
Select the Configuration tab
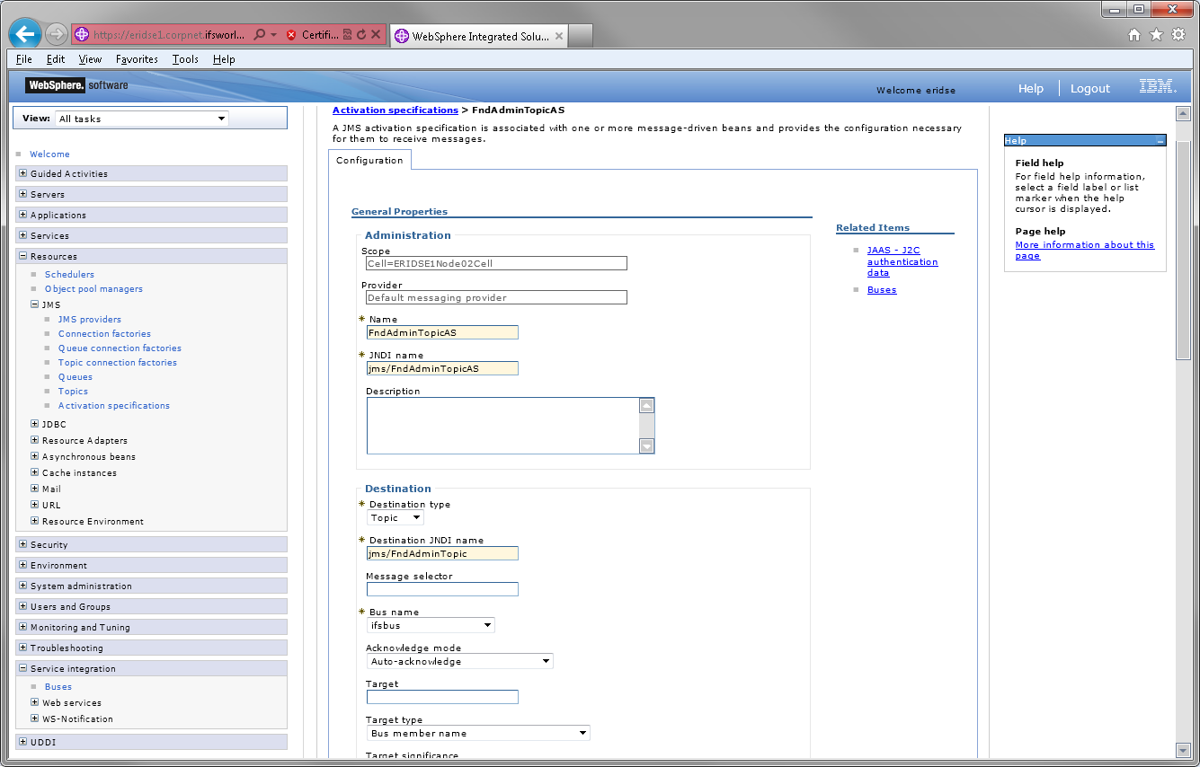(x=369, y=160)
